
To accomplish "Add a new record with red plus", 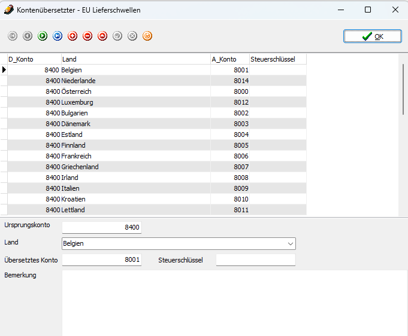I will pos(72,36).
